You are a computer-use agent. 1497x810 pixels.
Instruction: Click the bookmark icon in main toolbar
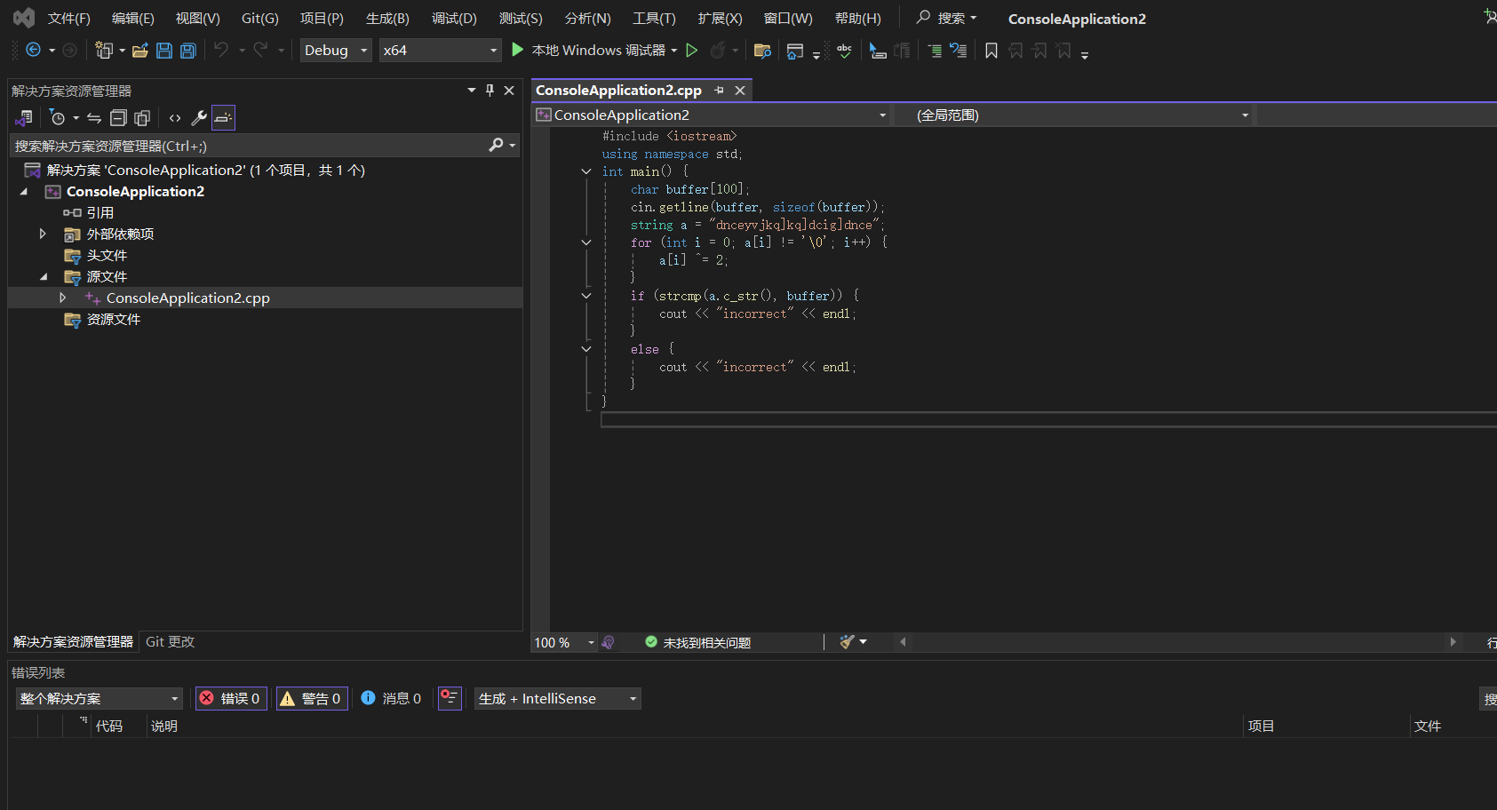pyautogui.click(x=991, y=51)
